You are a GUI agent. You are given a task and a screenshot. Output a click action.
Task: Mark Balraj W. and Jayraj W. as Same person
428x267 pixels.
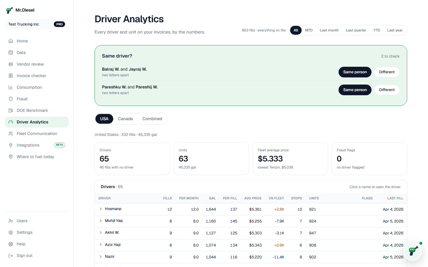[355, 72]
